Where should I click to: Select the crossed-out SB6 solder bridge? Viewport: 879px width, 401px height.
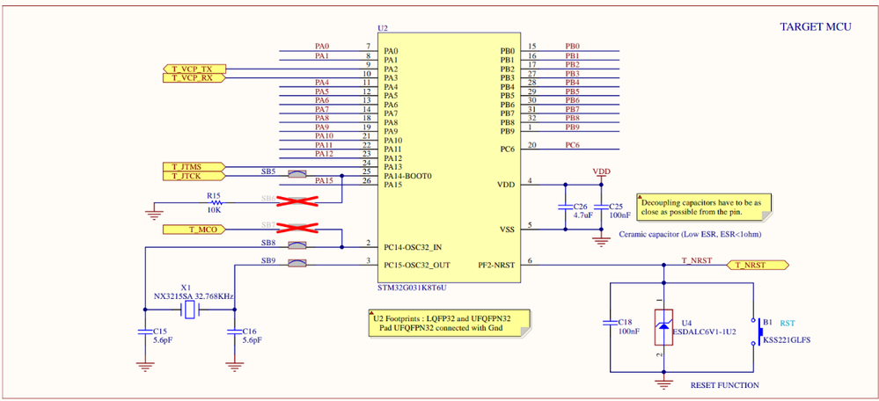click(297, 201)
